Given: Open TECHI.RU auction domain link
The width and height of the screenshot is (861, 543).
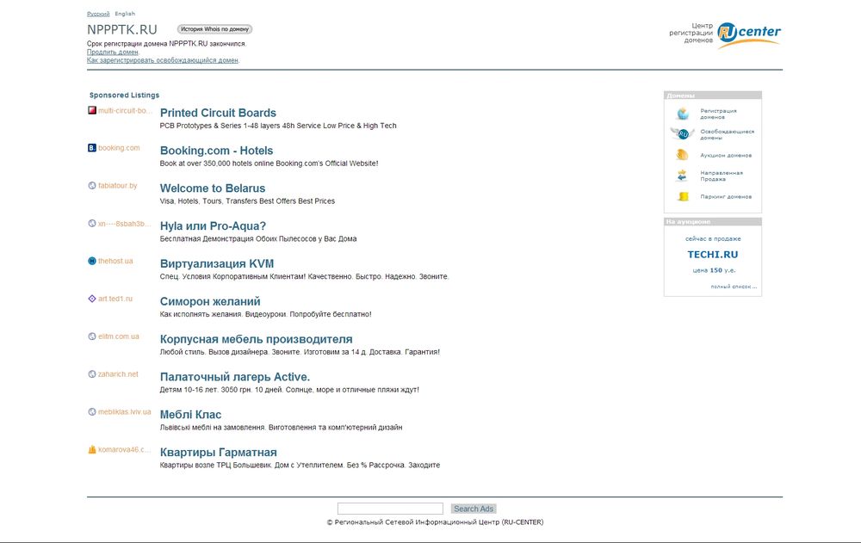Looking at the screenshot, I should coord(712,255).
